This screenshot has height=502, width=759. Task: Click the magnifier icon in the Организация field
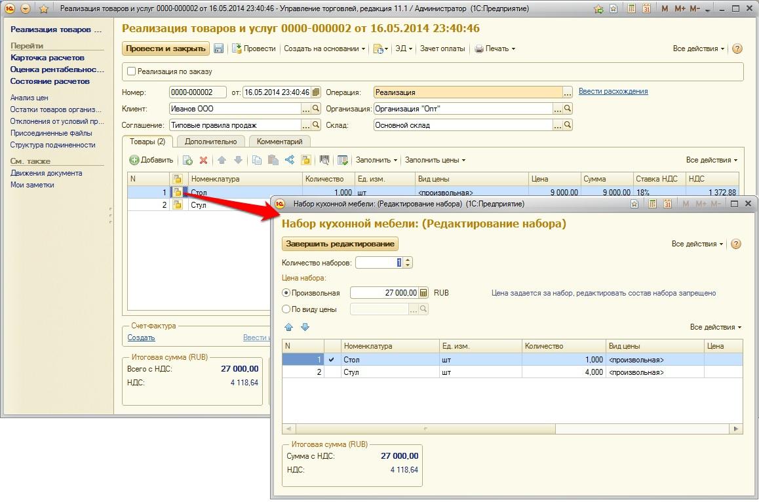pyautogui.click(x=568, y=108)
